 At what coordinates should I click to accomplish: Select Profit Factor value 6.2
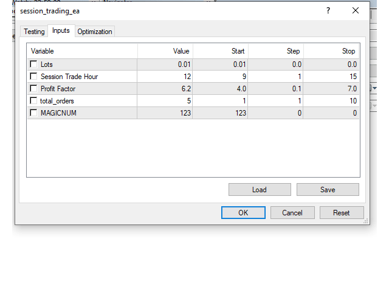click(x=165, y=89)
